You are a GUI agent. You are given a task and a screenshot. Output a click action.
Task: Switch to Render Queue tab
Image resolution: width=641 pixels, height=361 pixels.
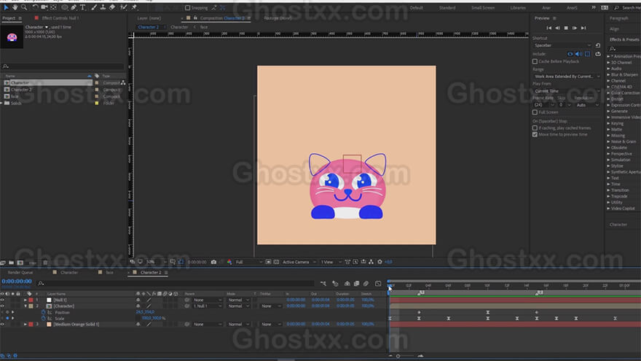pyautogui.click(x=20, y=273)
